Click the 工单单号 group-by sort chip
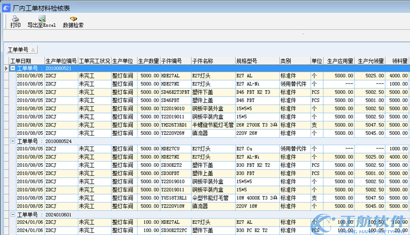This screenshot has width=410, height=235. point(22,50)
